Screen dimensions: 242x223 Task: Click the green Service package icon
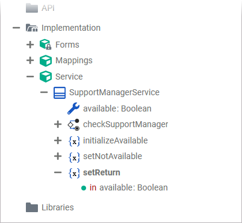[x=46, y=77]
